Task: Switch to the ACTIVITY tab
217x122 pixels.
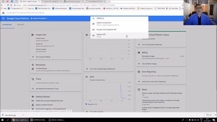Action: pyautogui.click(x=21, y=25)
